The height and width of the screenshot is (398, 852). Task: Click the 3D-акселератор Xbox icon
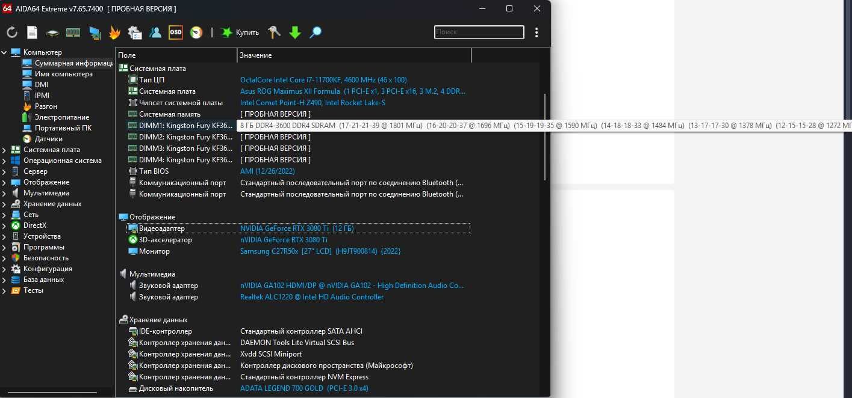133,240
